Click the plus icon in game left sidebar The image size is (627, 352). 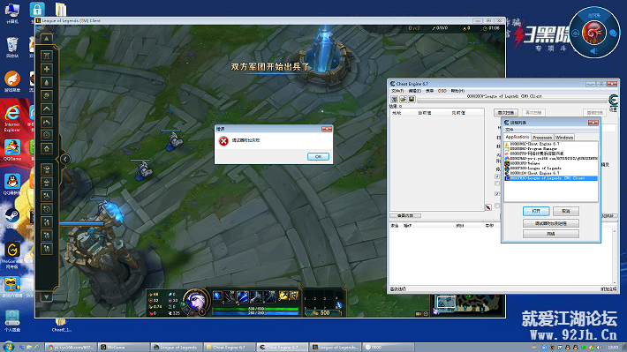click(47, 69)
